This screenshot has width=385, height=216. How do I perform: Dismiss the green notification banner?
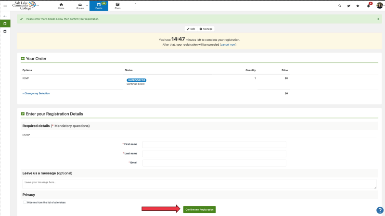pos(378,19)
